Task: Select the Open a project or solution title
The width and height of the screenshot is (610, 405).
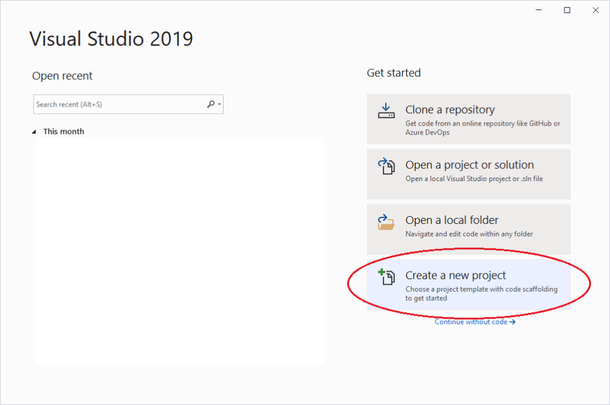Action: 469,165
